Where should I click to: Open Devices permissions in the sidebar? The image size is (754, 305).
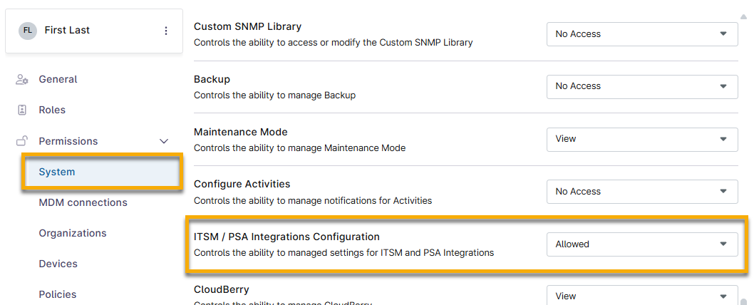point(58,264)
